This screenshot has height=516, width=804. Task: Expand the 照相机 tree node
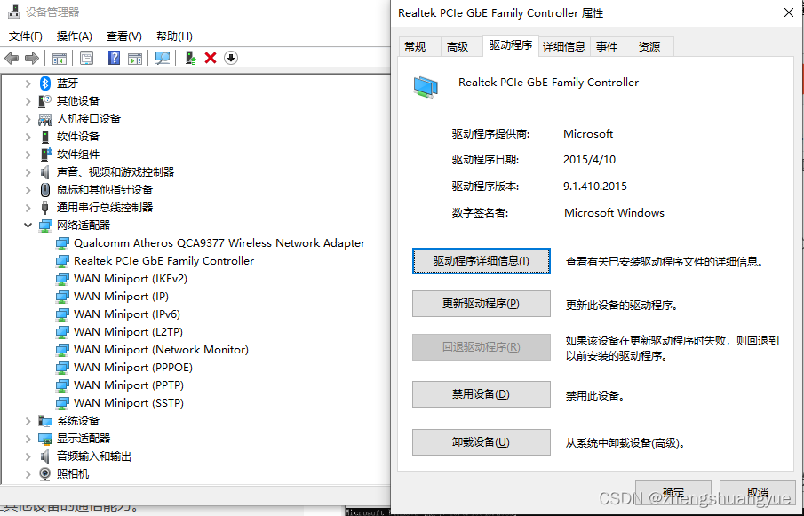[28, 474]
